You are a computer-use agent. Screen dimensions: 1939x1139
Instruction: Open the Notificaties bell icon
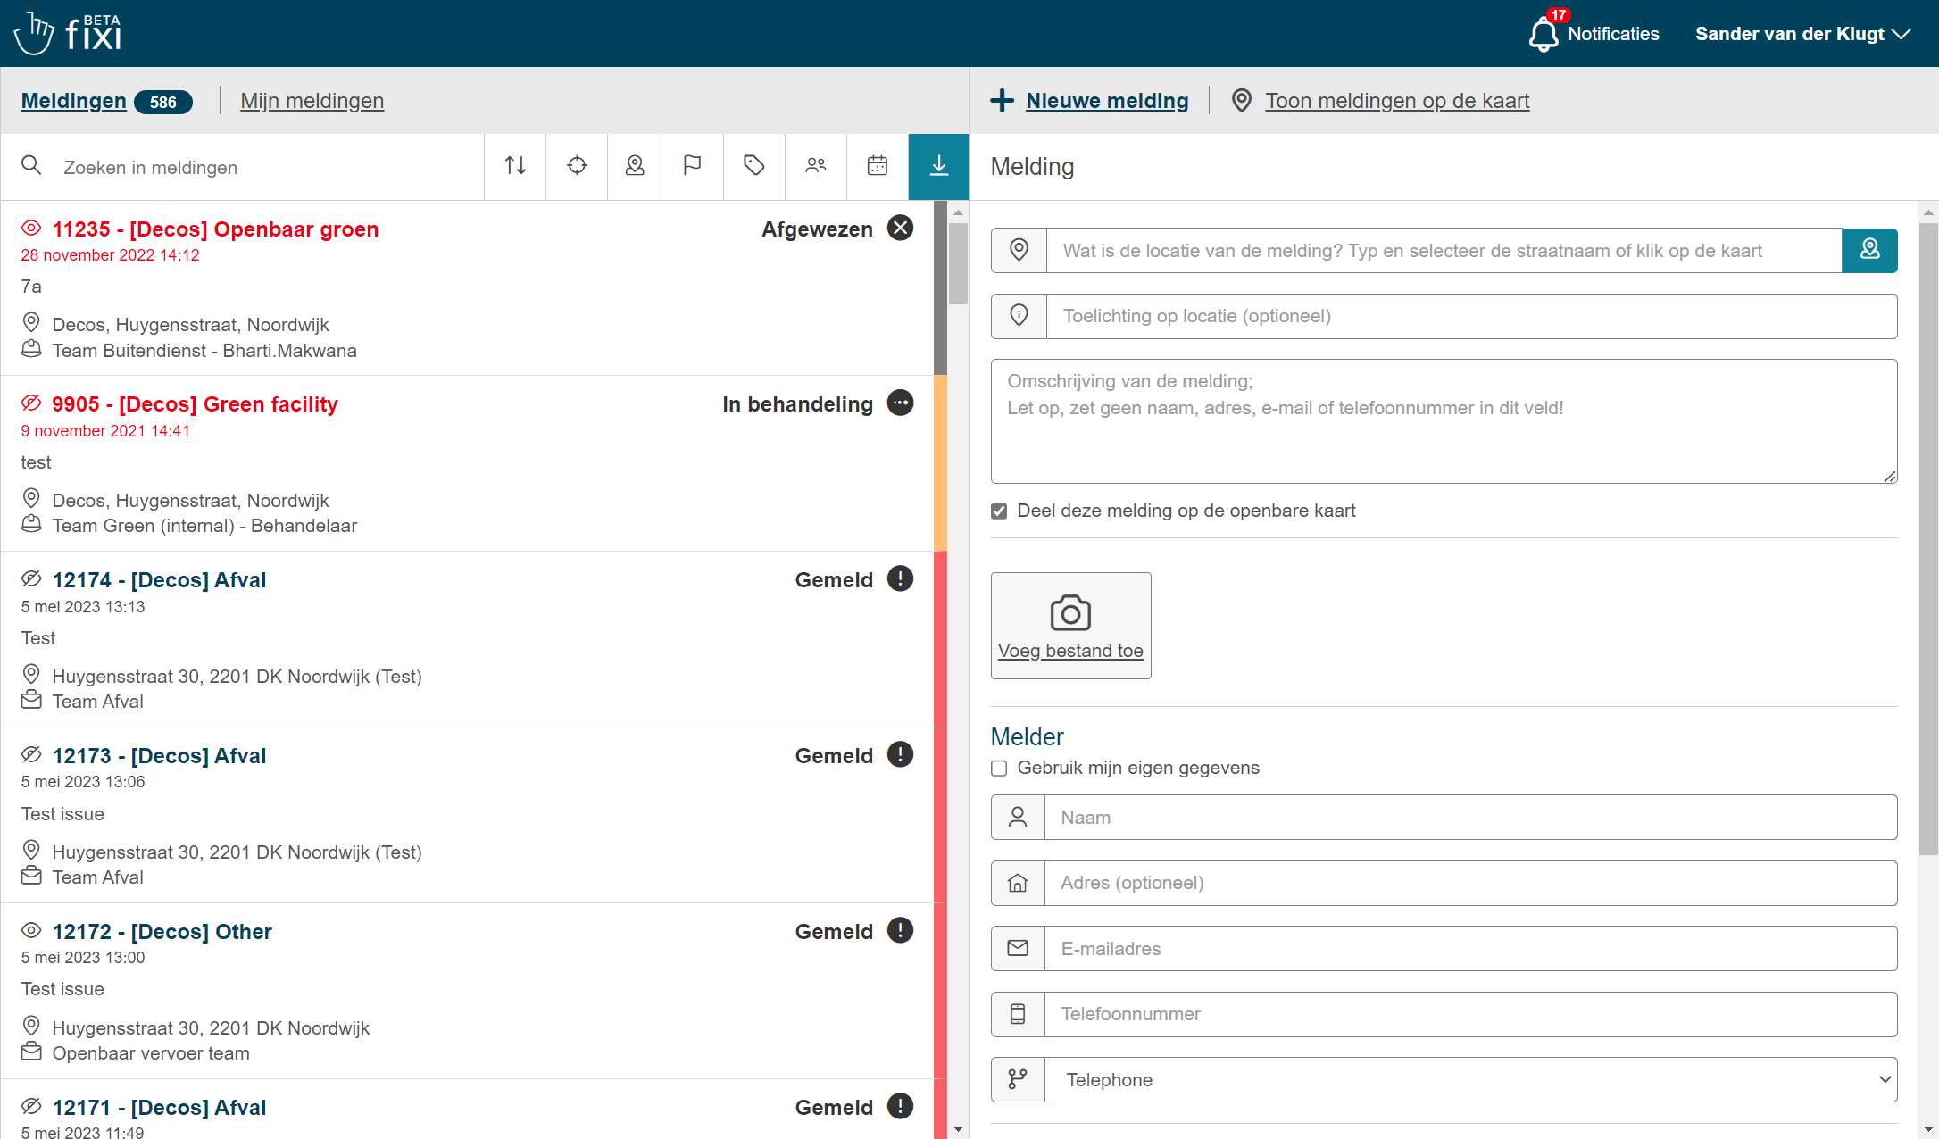click(x=1544, y=34)
